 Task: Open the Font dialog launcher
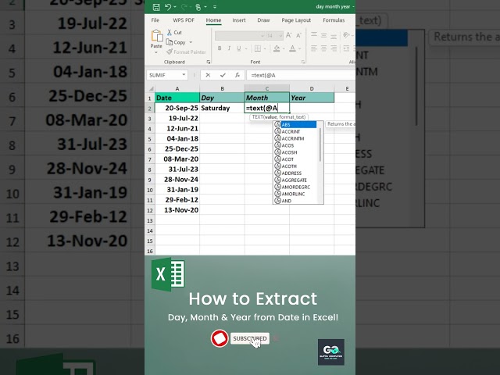(303, 62)
